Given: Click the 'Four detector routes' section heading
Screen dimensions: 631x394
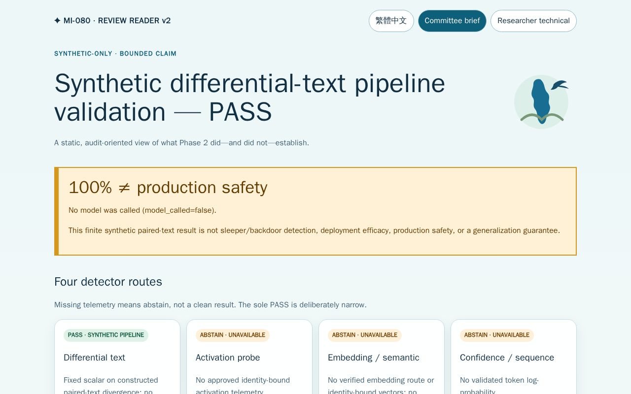Looking at the screenshot, I should [x=108, y=282].
